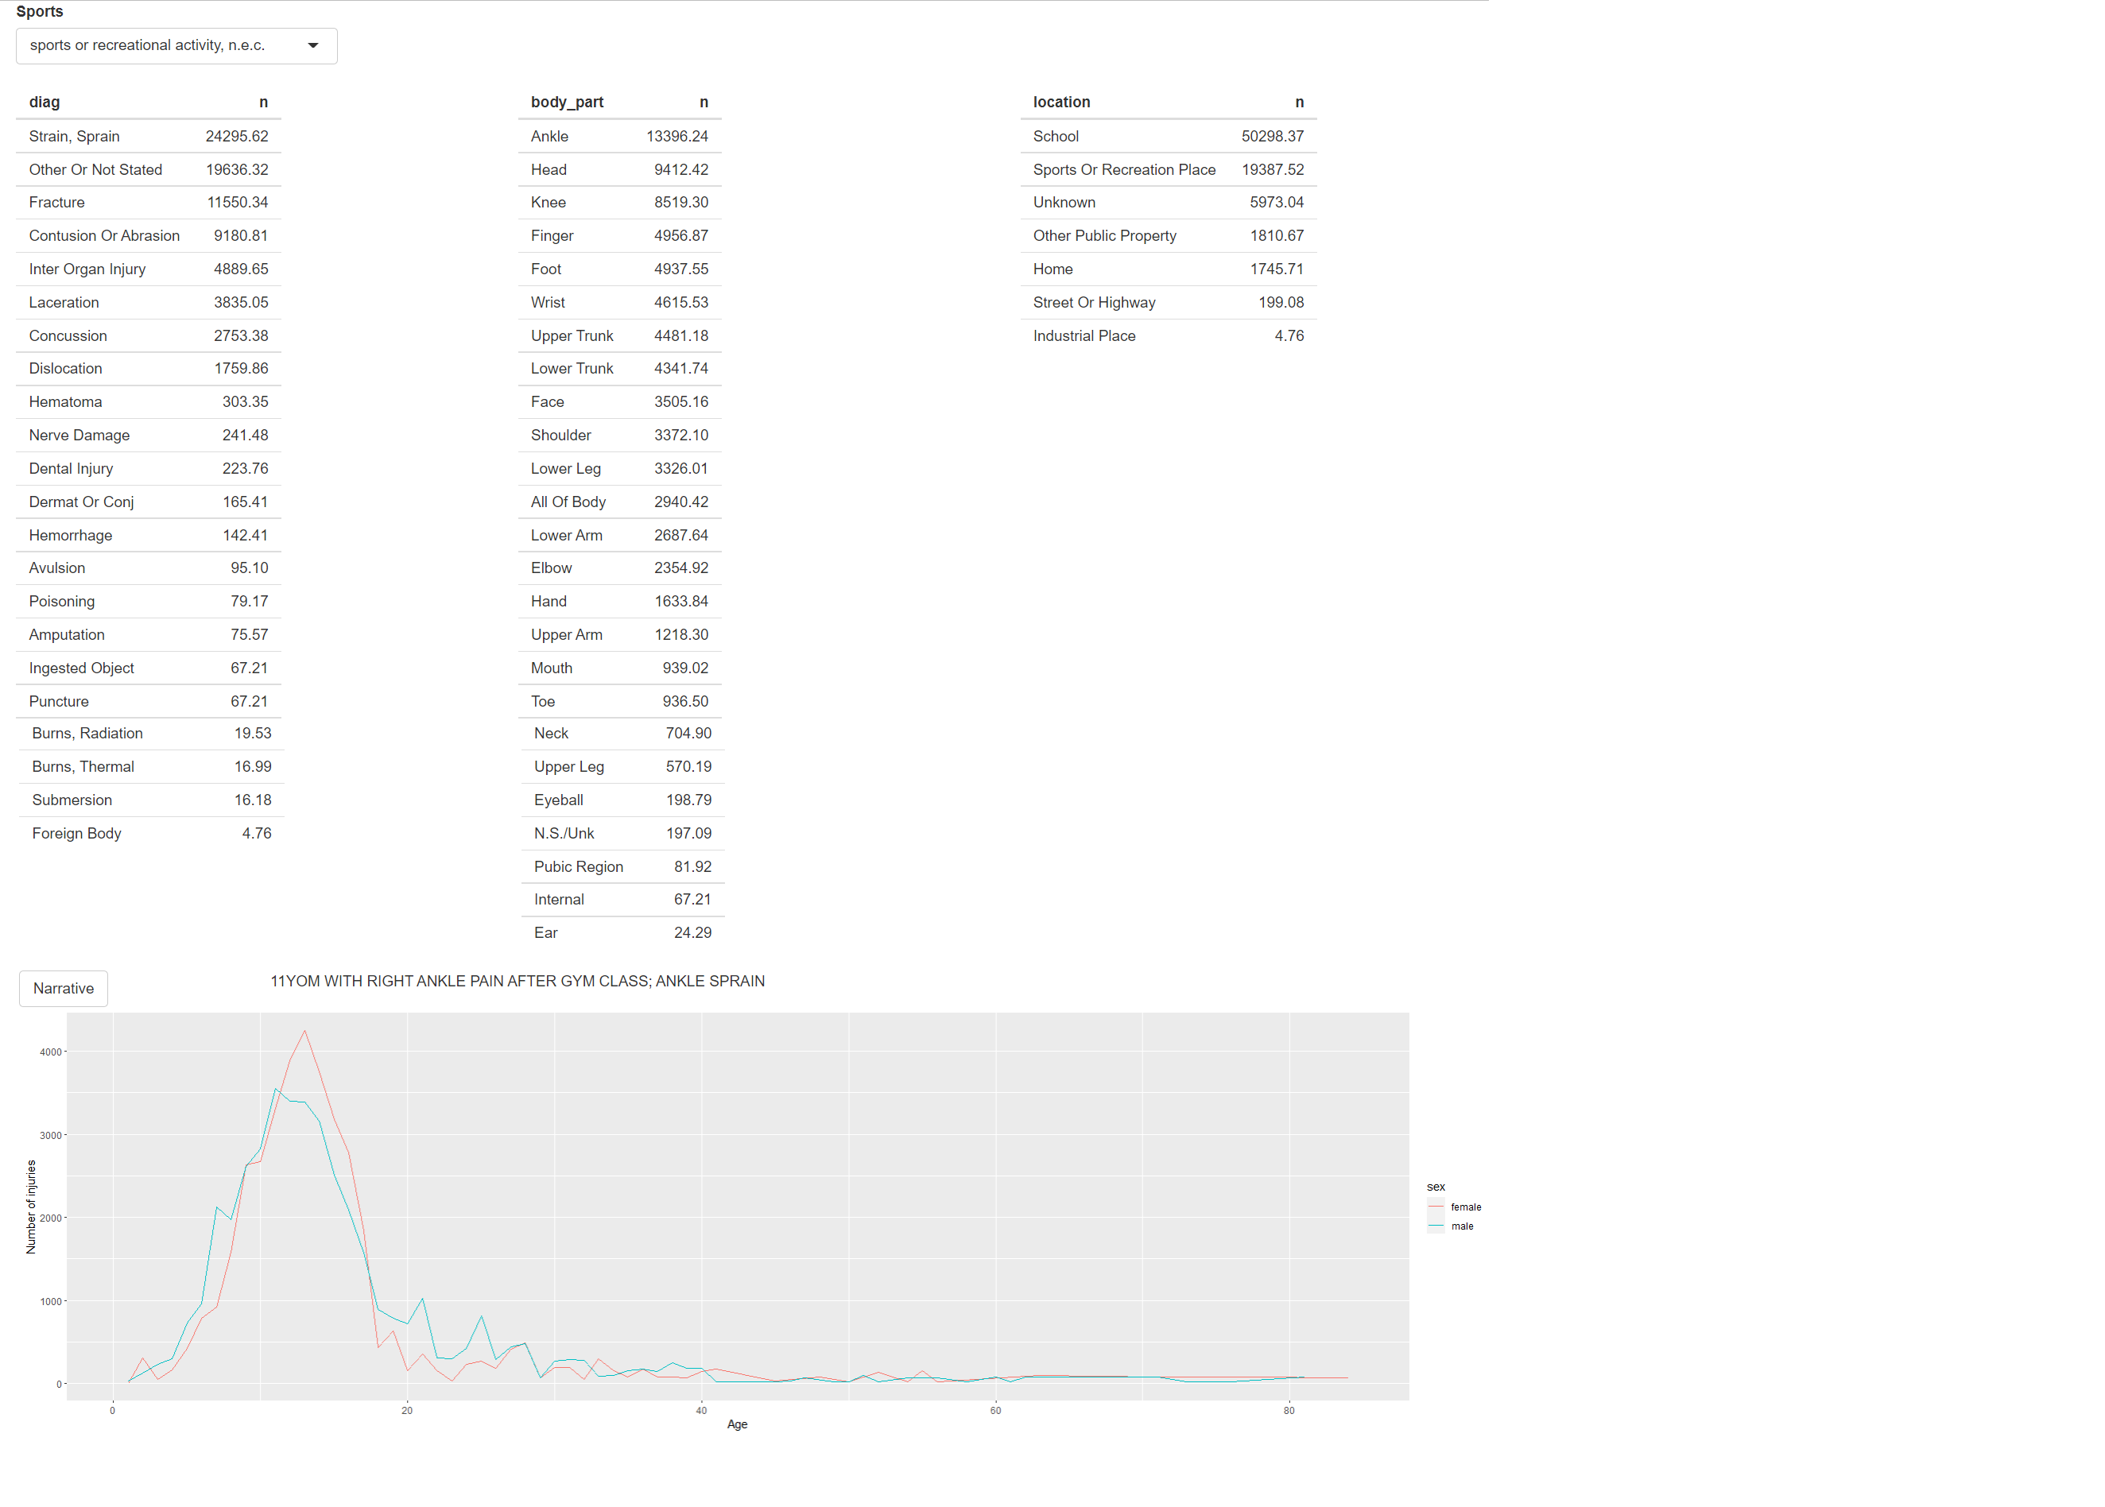Click the 'Laceration' diagnosis cell
This screenshot has height=1507, width=2105.
63,303
